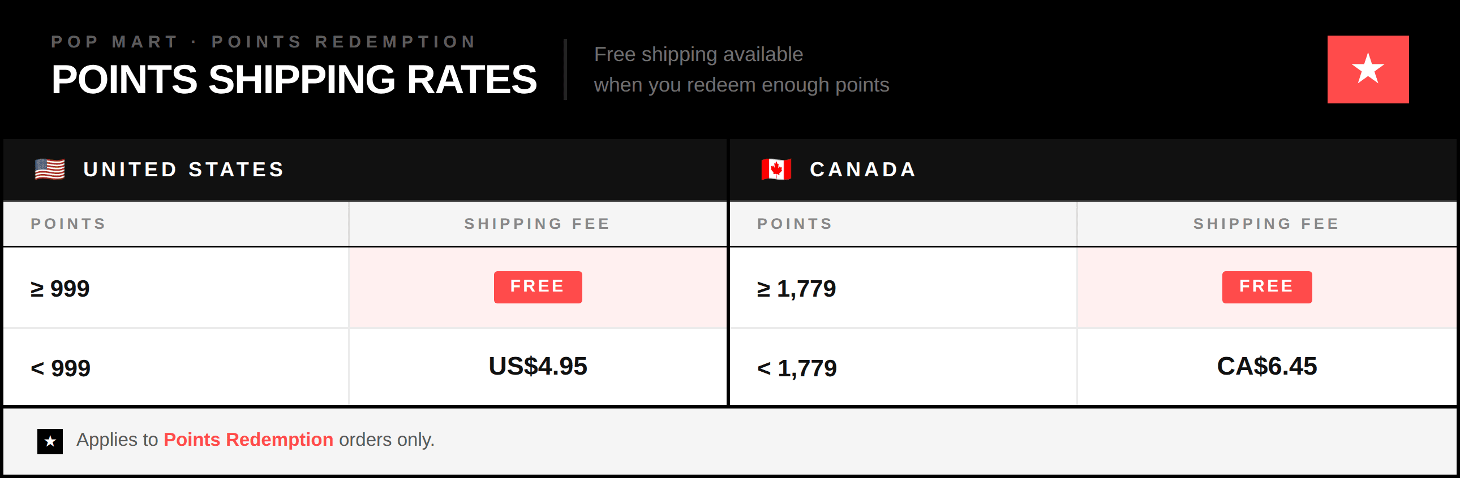Click the Points Redemption red link
This screenshot has height=478, width=1460.
pyautogui.click(x=248, y=440)
